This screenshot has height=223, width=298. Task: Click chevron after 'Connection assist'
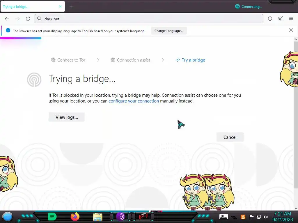[163, 60]
